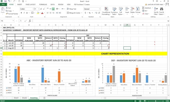Apply the yellow Fill Color bucket
Viewport: 170px width, 102px height.
tap(38, 13)
